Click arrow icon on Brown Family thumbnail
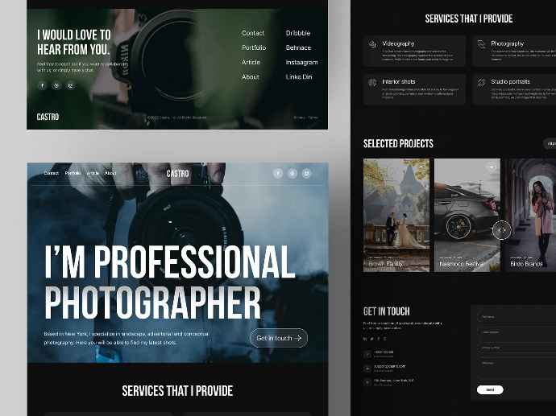This screenshot has height=416, width=556. tap(421, 167)
